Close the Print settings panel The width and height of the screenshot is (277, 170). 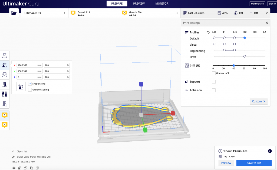pyautogui.click(x=267, y=23)
